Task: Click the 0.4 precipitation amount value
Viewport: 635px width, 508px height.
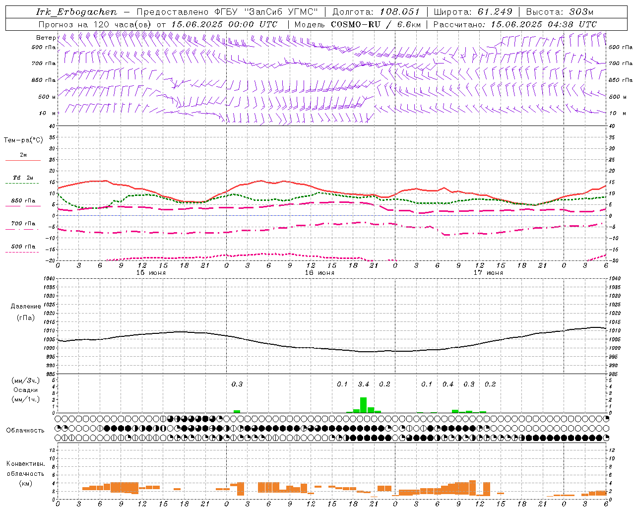Action: click(x=448, y=384)
